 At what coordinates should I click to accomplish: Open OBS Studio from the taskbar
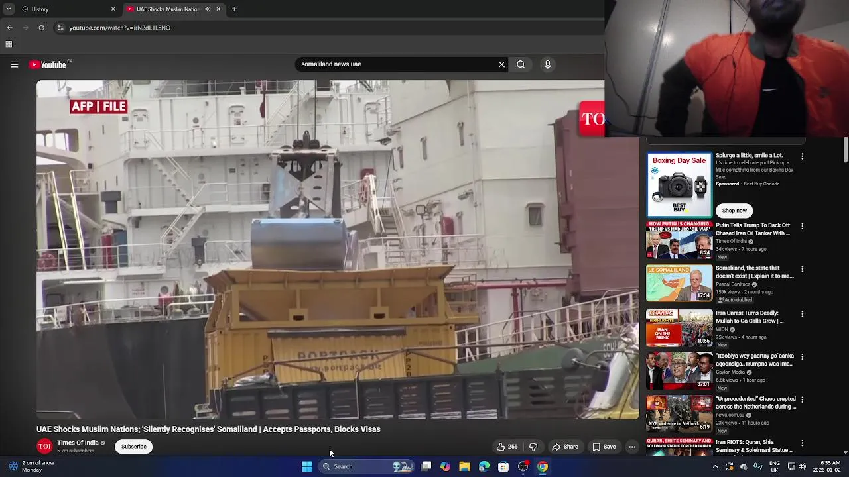(x=523, y=466)
